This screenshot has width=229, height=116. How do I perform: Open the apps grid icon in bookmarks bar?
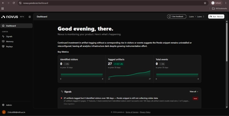tap(3, 9)
